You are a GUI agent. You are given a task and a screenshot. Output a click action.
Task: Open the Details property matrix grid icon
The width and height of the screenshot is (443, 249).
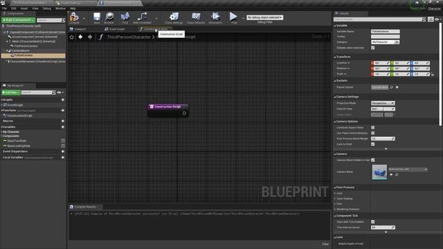431,19
